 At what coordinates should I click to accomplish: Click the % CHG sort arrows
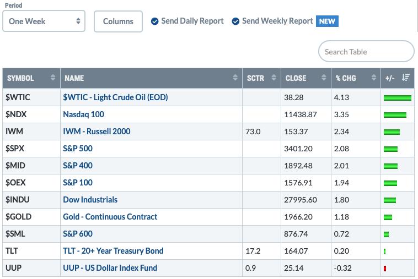[x=374, y=78]
